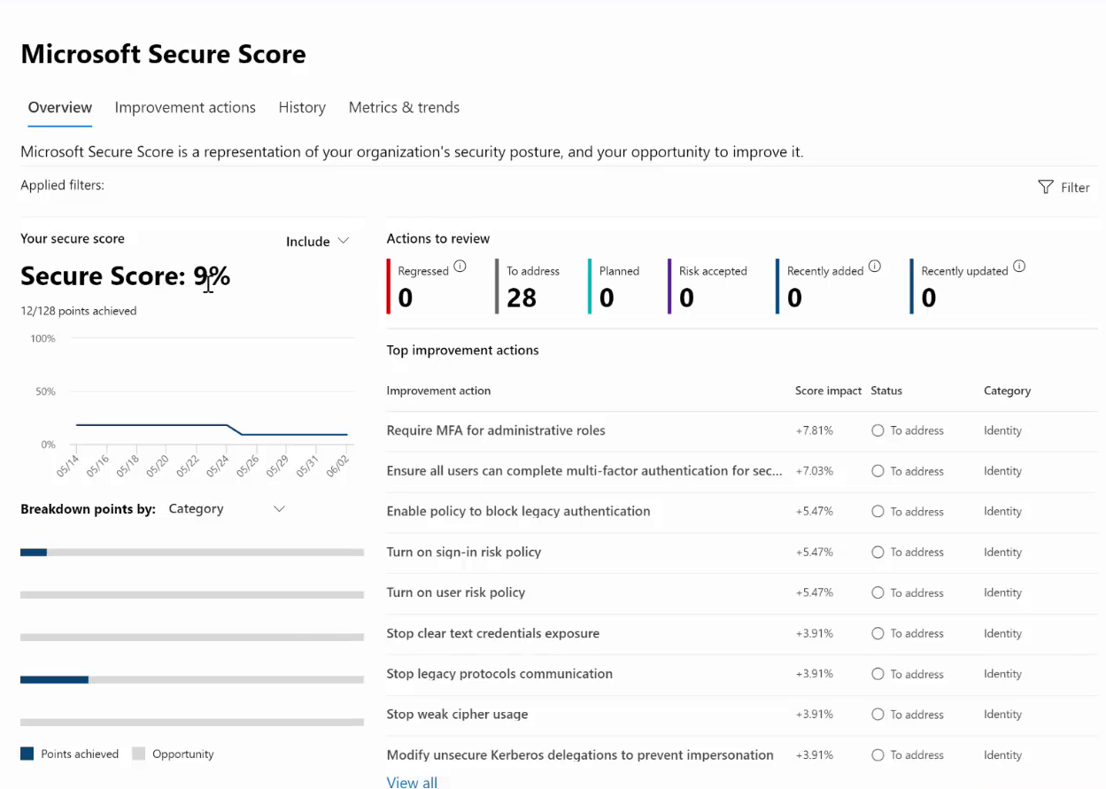The height and width of the screenshot is (789, 1106).
Task: Click the 06/02 date label on chart axis
Action: [x=340, y=465]
